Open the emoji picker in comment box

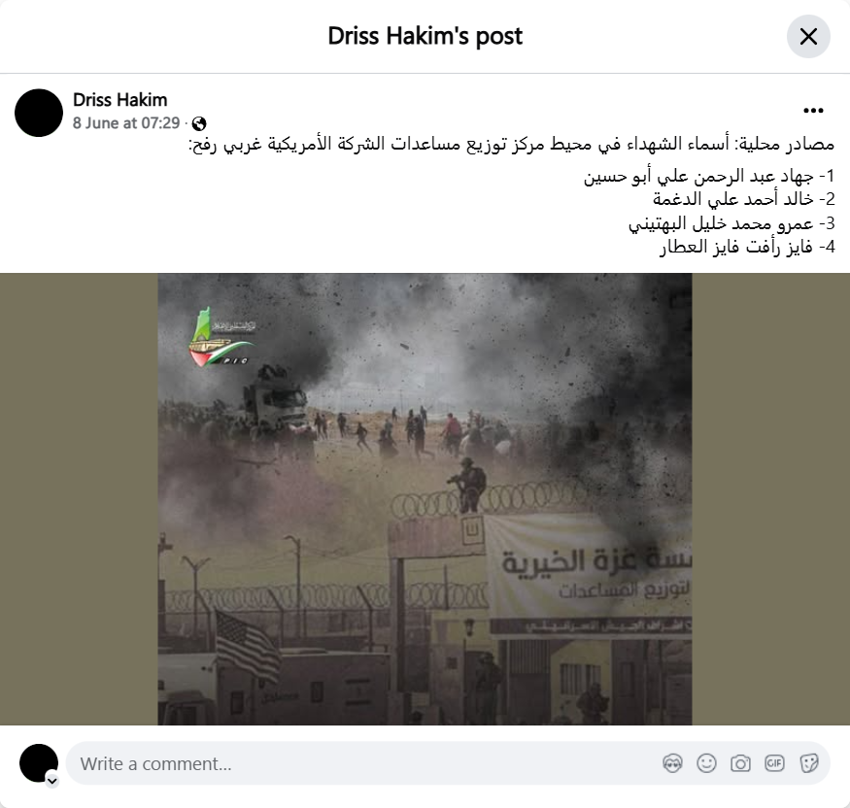(x=706, y=763)
